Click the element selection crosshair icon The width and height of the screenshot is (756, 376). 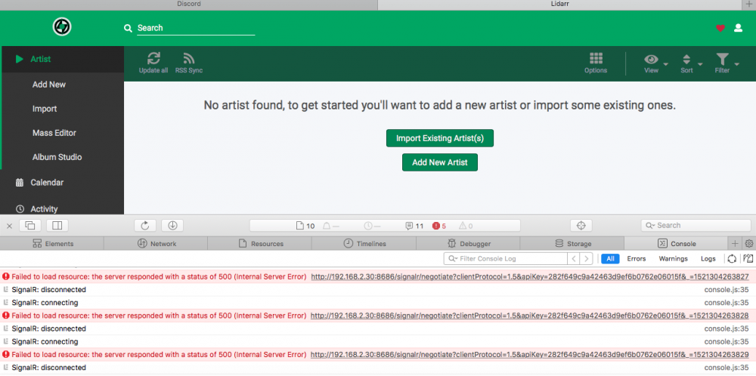pyautogui.click(x=581, y=225)
